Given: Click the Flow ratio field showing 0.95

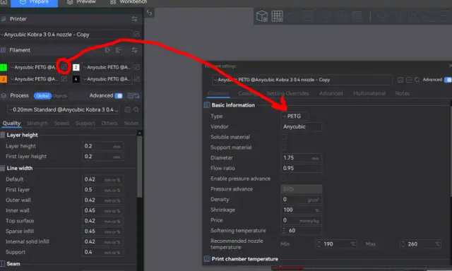Looking at the screenshot, I should pos(302,168).
